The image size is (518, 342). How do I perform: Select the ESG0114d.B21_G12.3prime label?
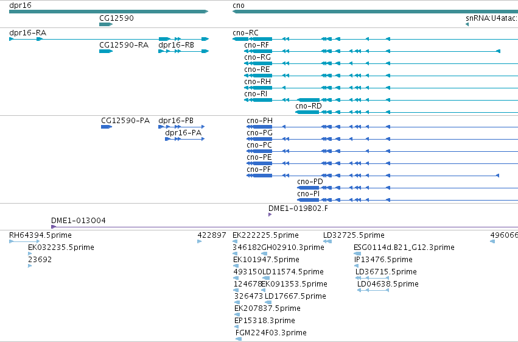pyautogui.click(x=404, y=248)
